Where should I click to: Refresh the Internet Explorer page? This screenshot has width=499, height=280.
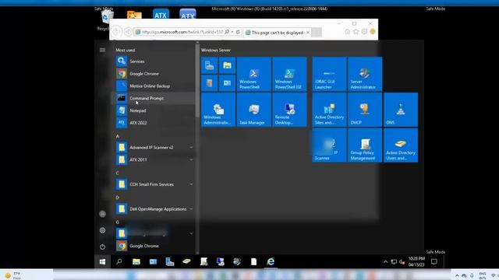[x=238, y=32]
